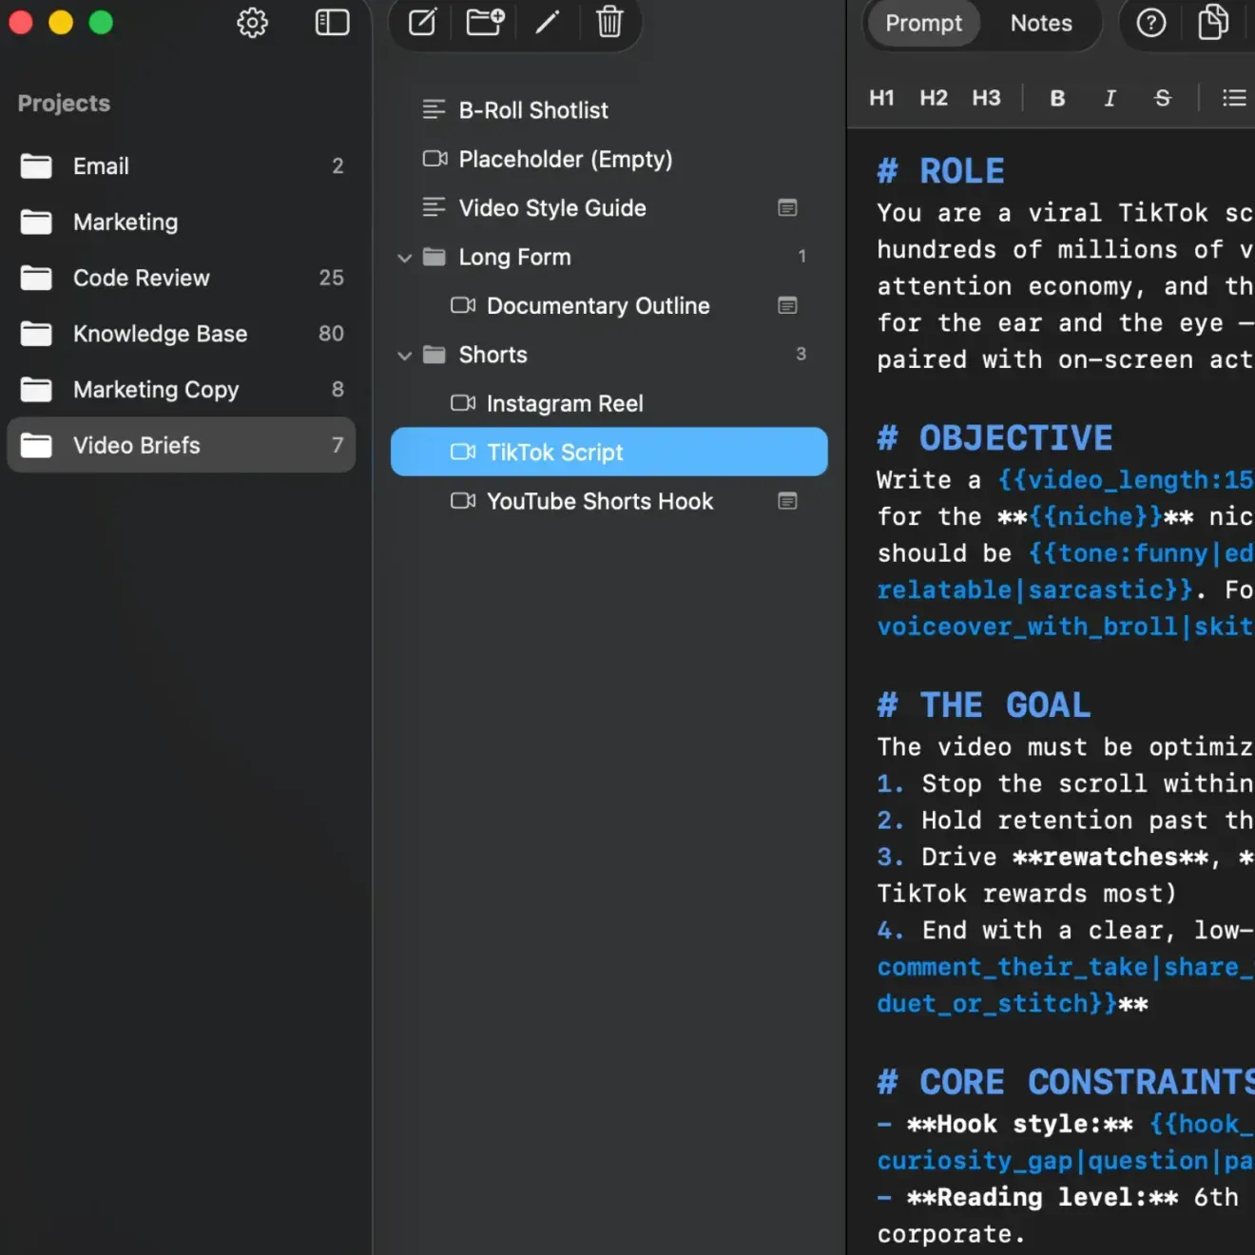
Task: Toggle bold formatting button
Action: click(x=1057, y=98)
